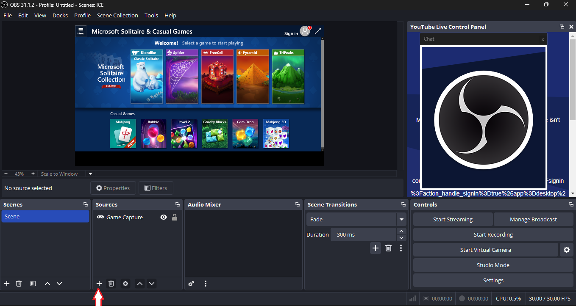This screenshot has width=576, height=306.
Task: Toggle Game Capture lock icon
Action: (x=174, y=217)
